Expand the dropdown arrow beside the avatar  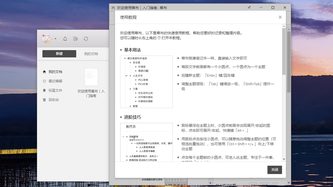[x=55, y=39]
